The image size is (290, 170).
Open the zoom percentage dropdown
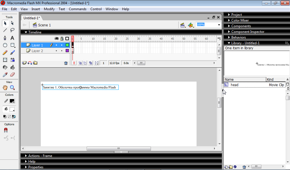pos(219,25)
